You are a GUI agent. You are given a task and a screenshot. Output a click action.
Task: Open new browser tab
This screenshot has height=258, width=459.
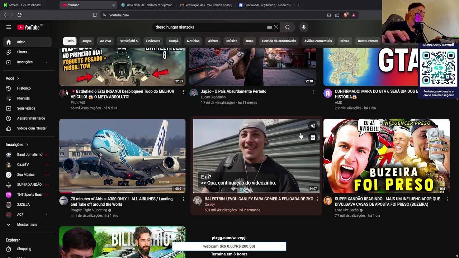click(x=299, y=5)
